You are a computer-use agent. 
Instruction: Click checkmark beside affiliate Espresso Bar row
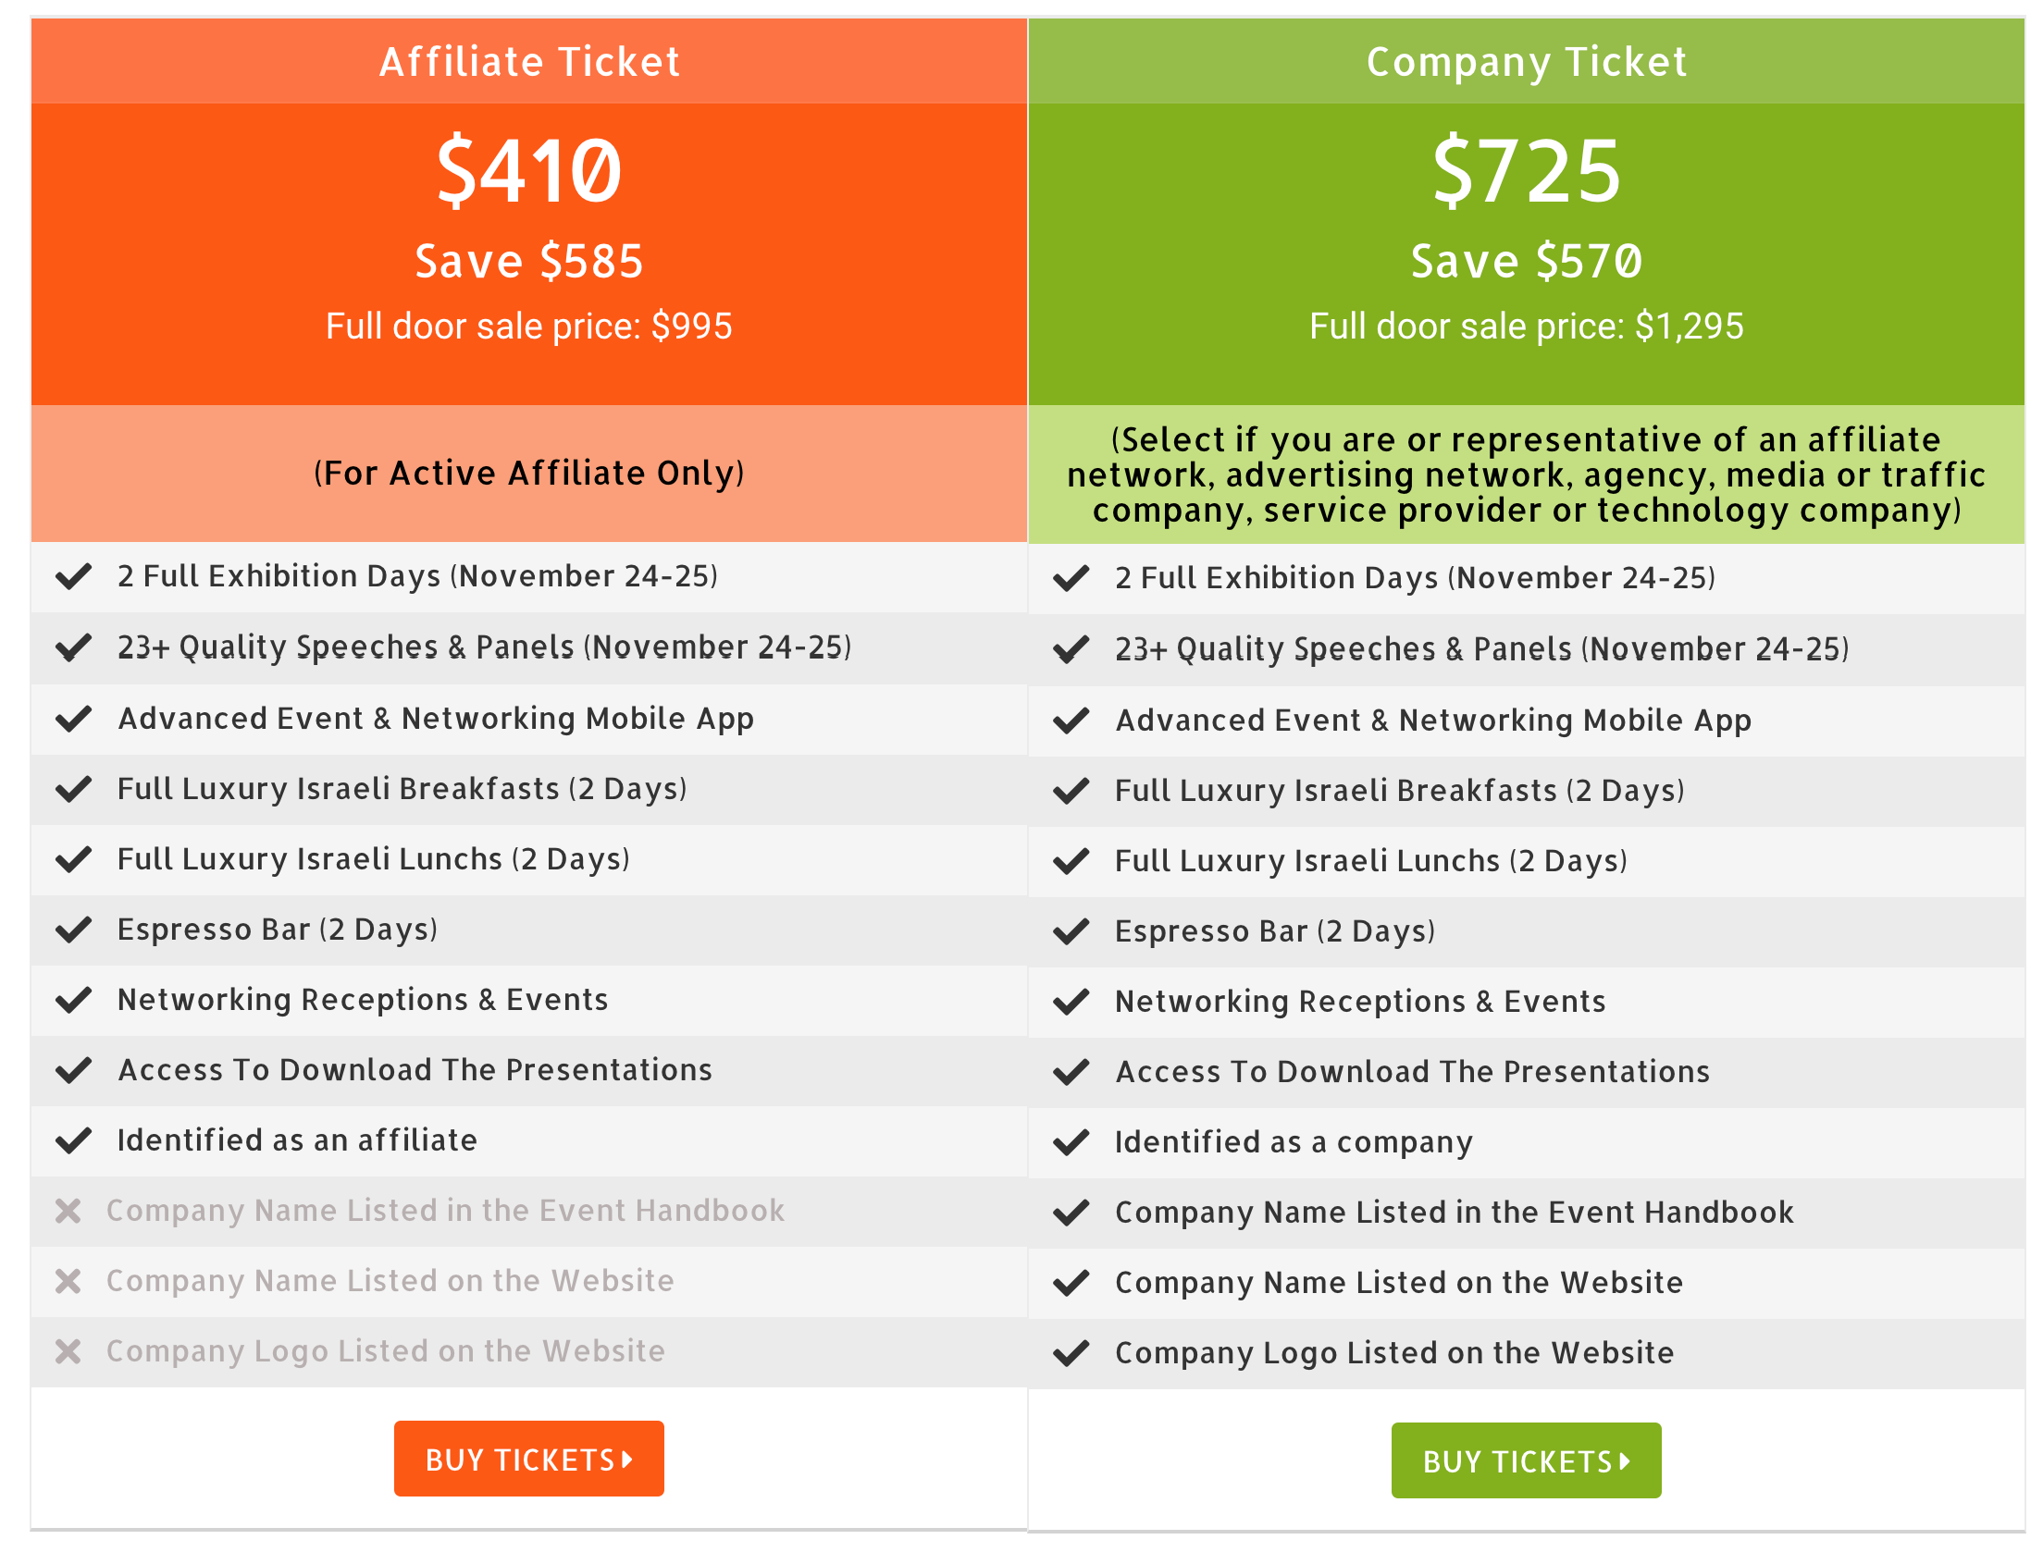pyautogui.click(x=73, y=930)
